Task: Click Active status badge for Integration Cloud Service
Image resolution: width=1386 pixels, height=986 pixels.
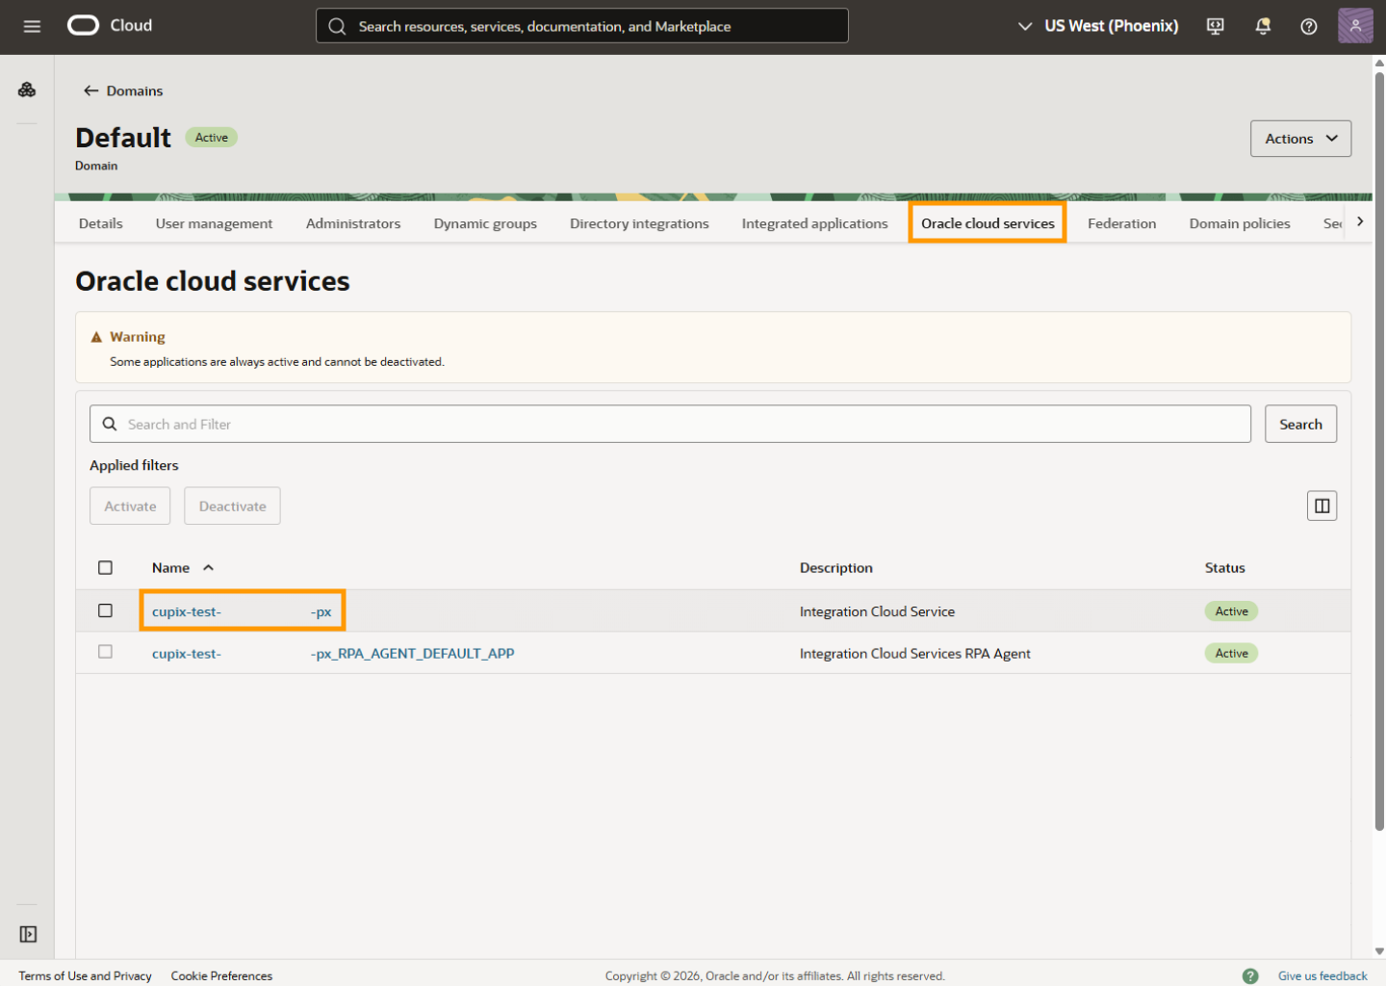Action: 1231,611
